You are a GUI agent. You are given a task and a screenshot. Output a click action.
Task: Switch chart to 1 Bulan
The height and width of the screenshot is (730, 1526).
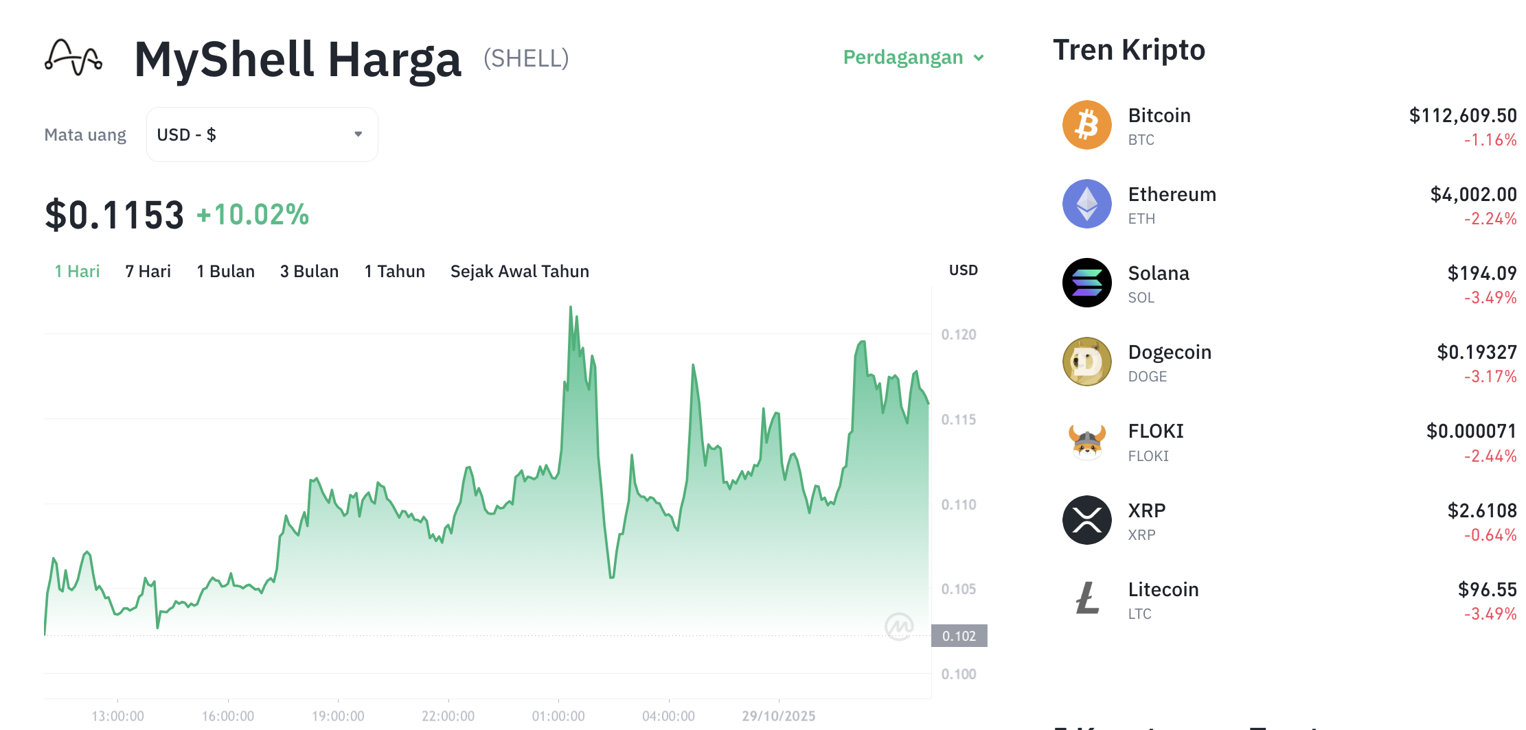pyautogui.click(x=225, y=272)
